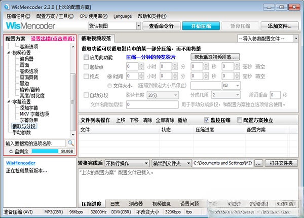Click scroll-up arrow of config tree
Viewport: 304px width, 218px height.
coord(73,47)
